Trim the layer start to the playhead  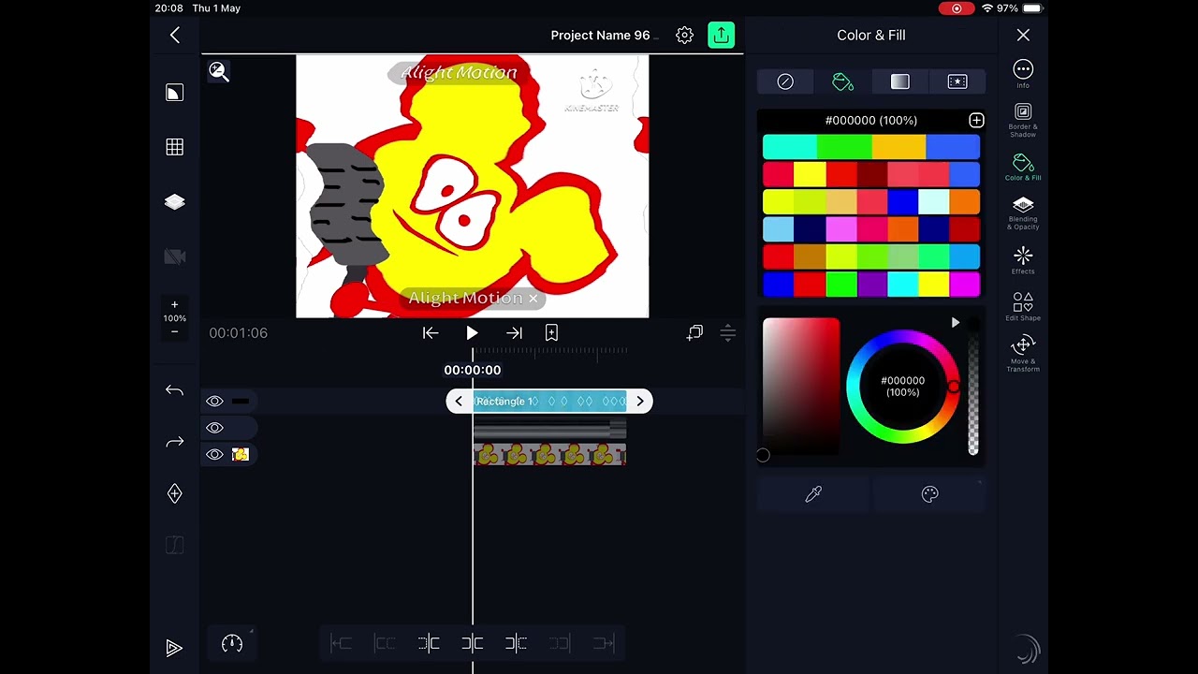coord(429,643)
